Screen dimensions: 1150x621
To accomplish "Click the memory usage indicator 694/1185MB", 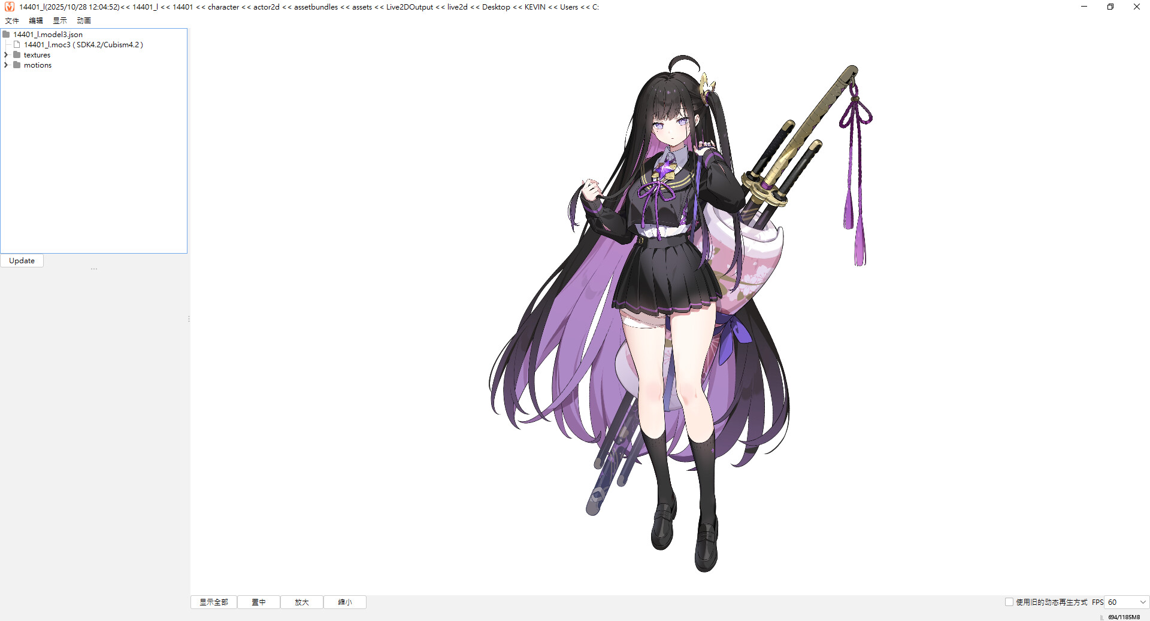I will 1124,617.
